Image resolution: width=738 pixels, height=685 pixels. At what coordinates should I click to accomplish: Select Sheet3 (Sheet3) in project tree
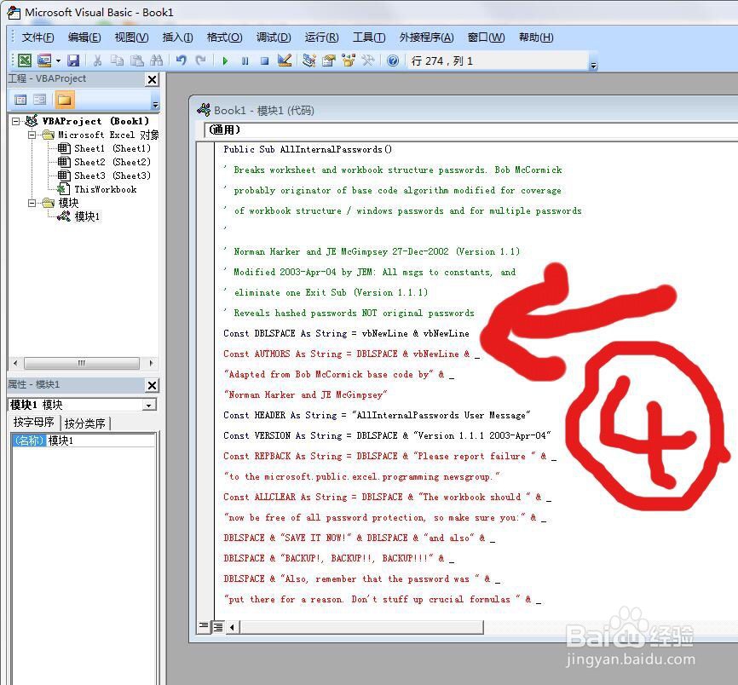coord(104,176)
